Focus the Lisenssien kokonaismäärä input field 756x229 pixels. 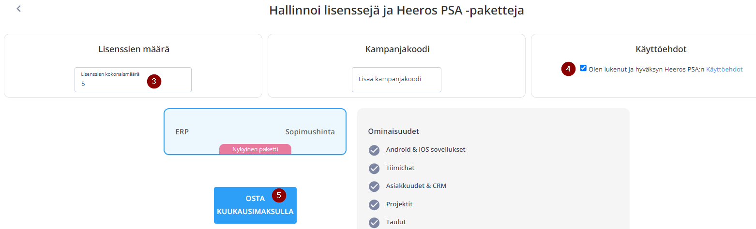tap(133, 80)
